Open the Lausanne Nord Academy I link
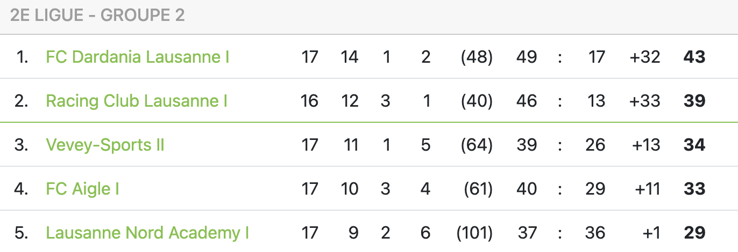Image resolution: width=738 pixels, height=252 pixels. 147,233
